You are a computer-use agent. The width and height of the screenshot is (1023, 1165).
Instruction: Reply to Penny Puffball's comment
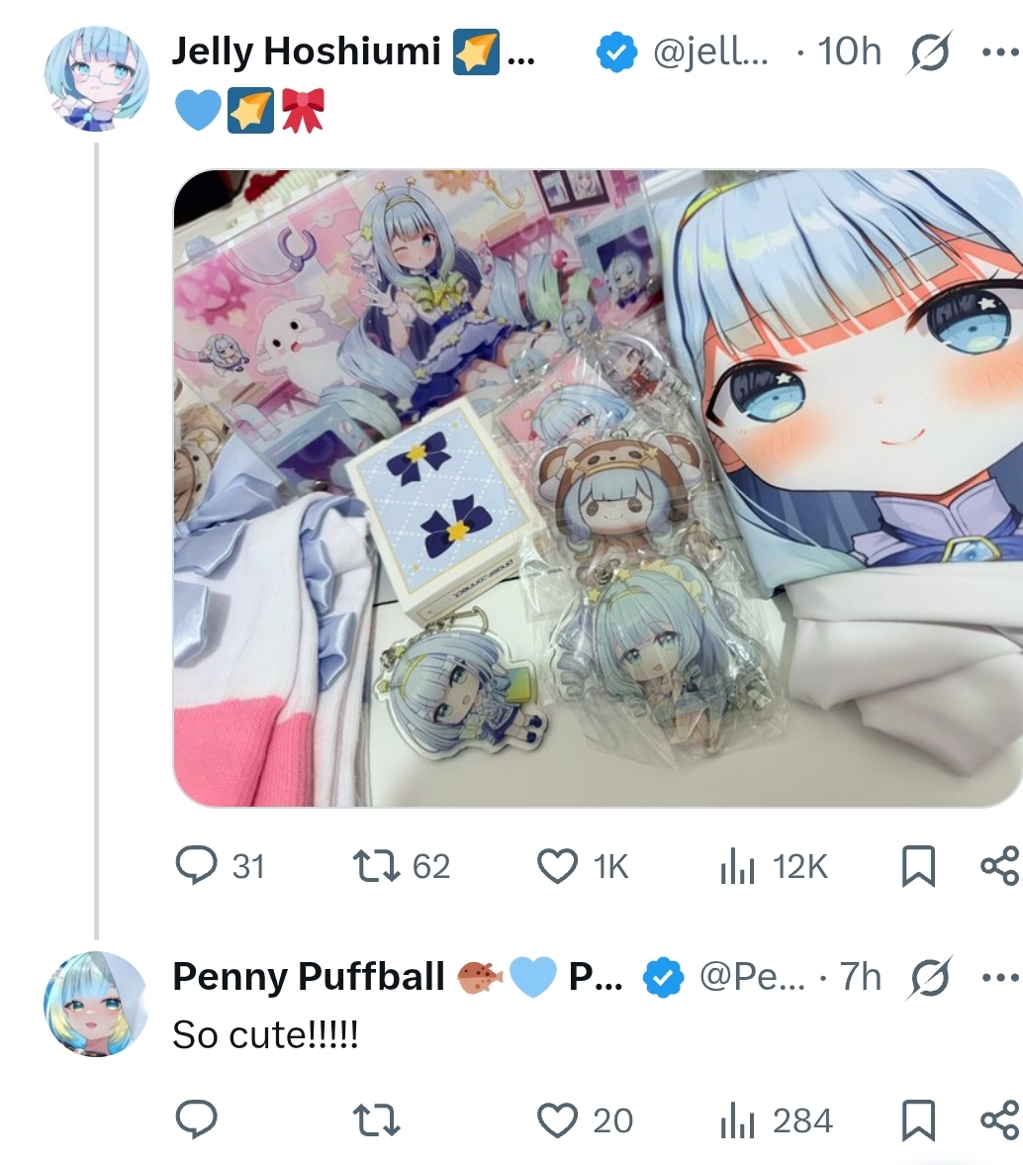pos(197,1119)
